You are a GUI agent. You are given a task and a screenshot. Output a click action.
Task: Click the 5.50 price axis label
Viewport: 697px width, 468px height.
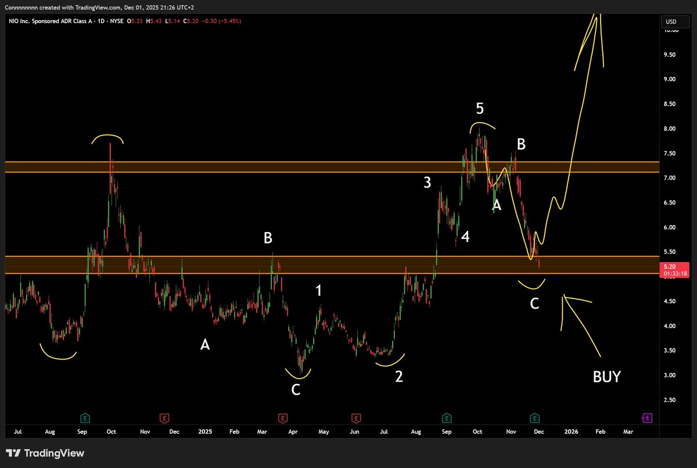(670, 252)
